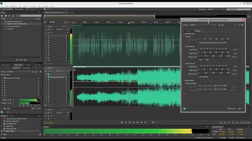This screenshot has height=141, width=252.
Task: Adjust the Effects Rack Input gain knob
Action: 11,100
